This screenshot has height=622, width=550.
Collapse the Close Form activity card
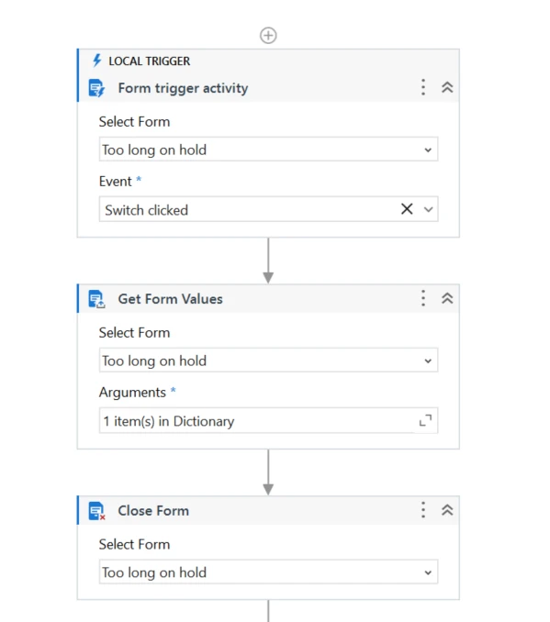(447, 510)
